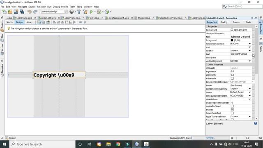Viewport: 263px width, 148px height.
Task: Open the Tools menu
Action: [x=79, y=7]
